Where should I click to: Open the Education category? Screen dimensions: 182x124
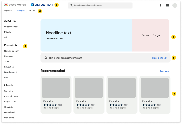pyautogui.click(x=9, y=67)
